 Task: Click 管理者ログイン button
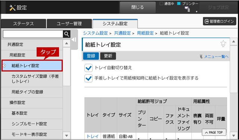point(220,21)
